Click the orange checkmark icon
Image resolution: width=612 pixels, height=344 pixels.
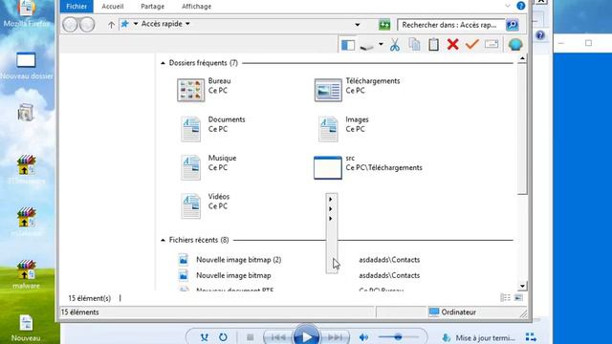coord(472,44)
